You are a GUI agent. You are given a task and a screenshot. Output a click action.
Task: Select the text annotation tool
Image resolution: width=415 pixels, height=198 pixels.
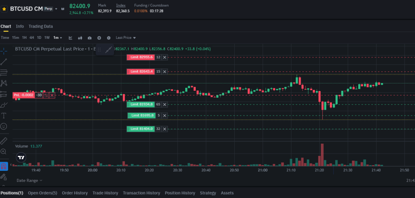tap(4, 115)
